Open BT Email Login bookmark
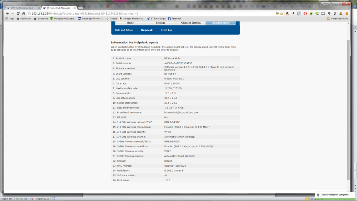 click(x=157, y=19)
